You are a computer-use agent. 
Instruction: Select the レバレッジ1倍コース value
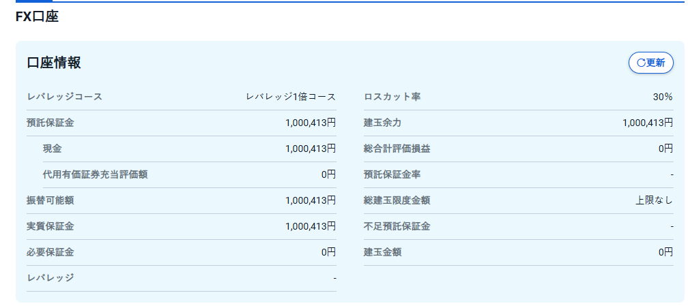pyautogui.click(x=291, y=97)
